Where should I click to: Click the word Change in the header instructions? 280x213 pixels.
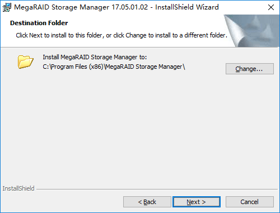point(136,35)
